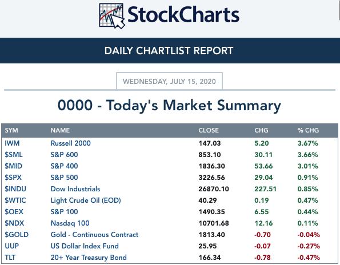Open the Dow Industrials link

(x=75, y=189)
